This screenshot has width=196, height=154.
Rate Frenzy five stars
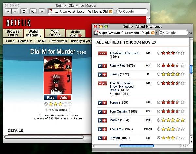tap(183, 74)
